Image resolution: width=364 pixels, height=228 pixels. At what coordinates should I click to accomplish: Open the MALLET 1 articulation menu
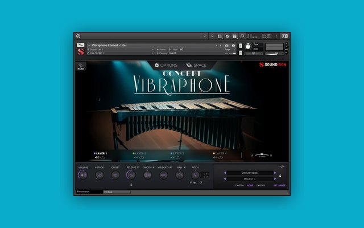coord(250,178)
